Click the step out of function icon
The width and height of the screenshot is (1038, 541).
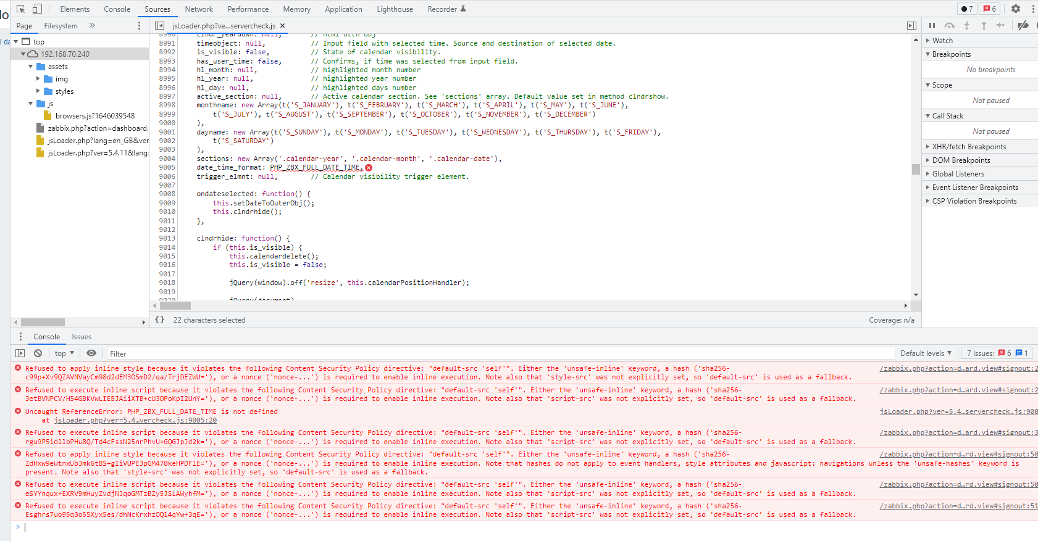point(984,25)
